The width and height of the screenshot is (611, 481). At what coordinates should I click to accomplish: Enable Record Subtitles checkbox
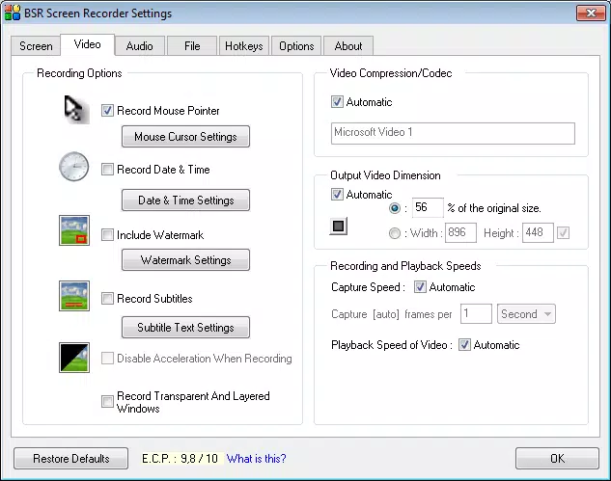coord(107,299)
